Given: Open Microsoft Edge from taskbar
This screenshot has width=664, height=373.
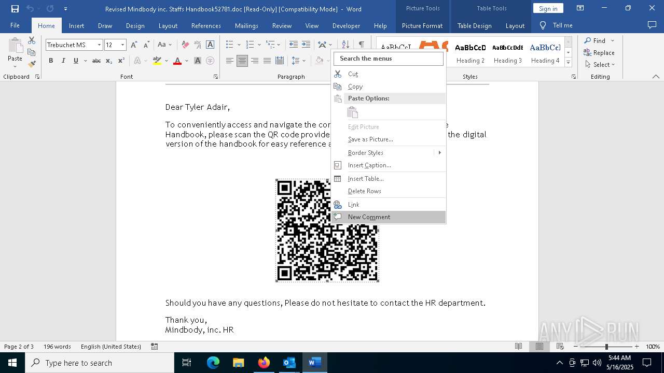Looking at the screenshot, I should click(x=213, y=363).
